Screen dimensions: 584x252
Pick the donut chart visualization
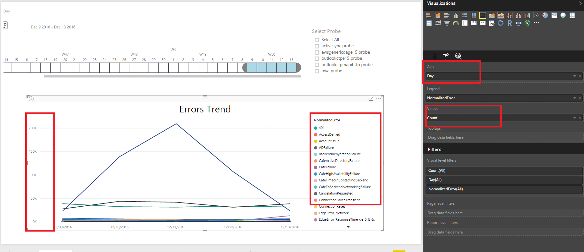point(500,23)
